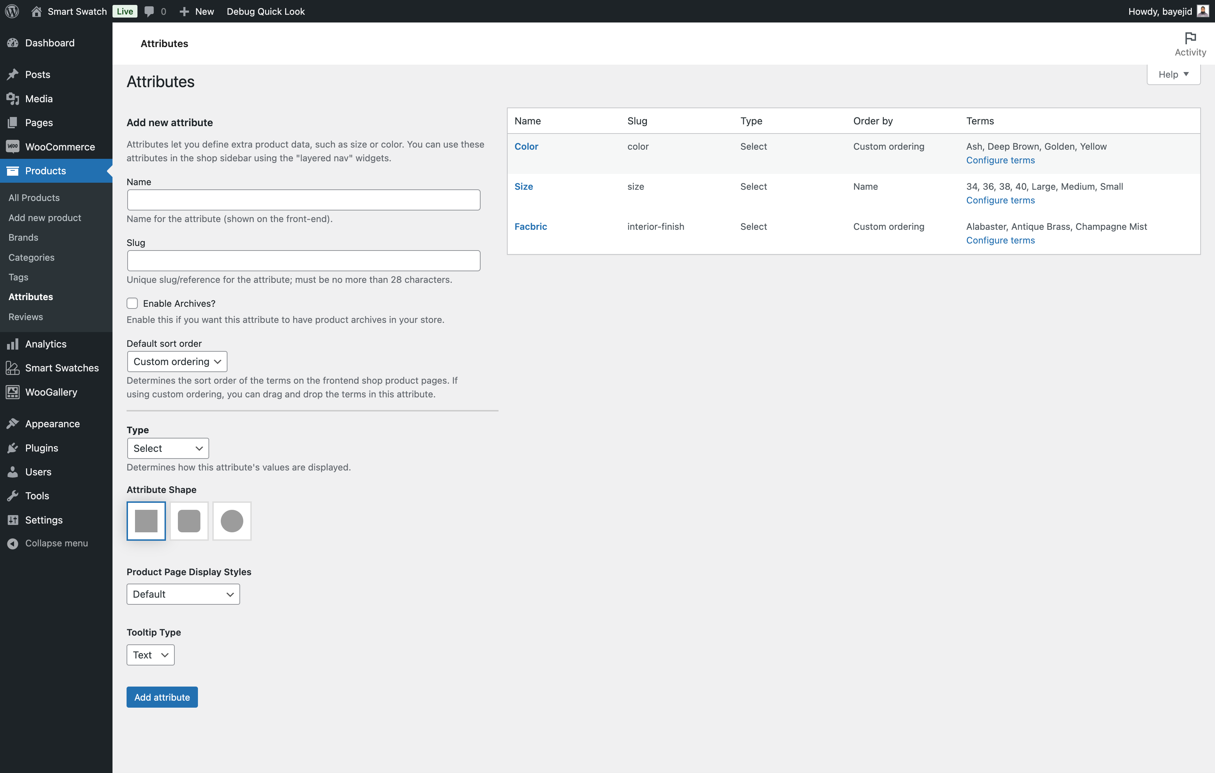Click Configure terms for Facbric
This screenshot has height=773, width=1215.
click(x=1000, y=241)
